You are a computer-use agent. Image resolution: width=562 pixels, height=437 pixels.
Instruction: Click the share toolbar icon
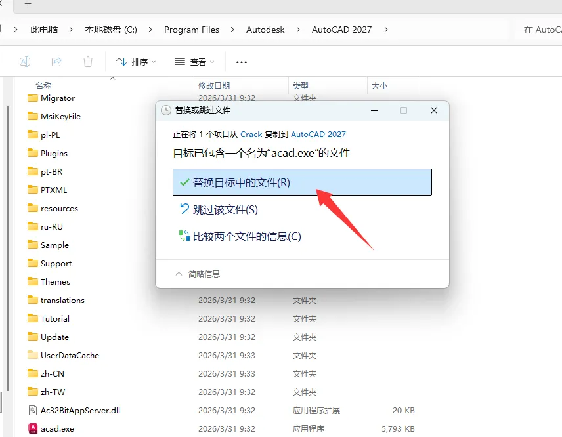(56, 62)
